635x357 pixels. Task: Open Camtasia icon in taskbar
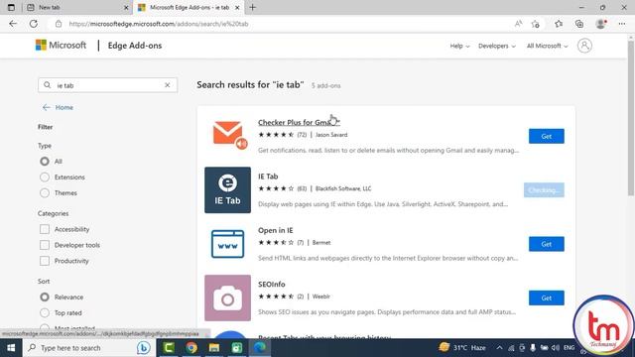pos(169,348)
